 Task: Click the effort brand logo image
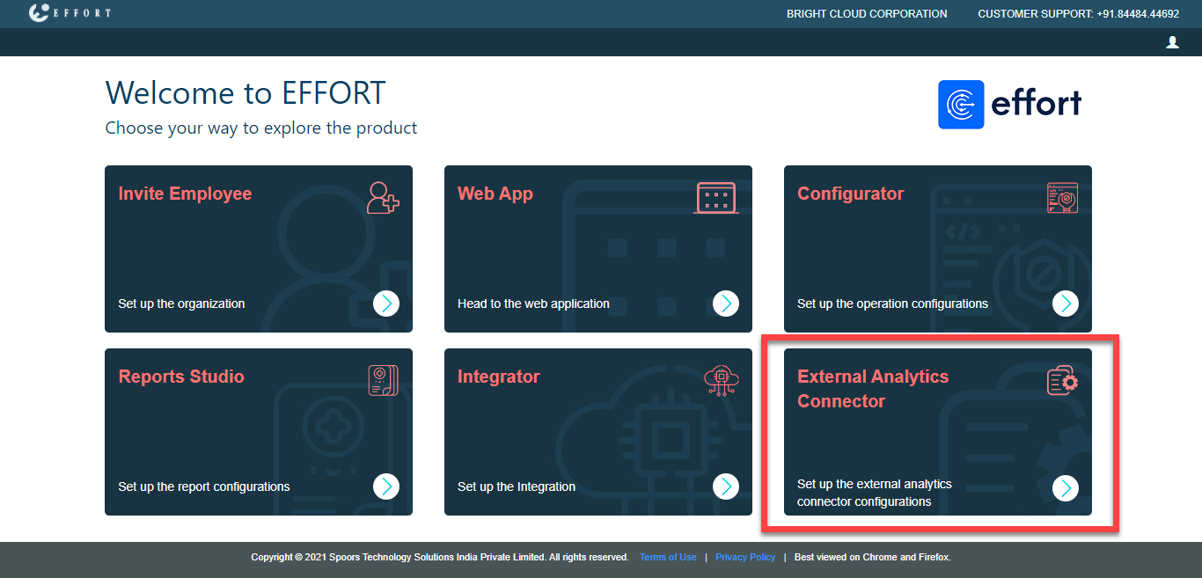pos(1010,105)
